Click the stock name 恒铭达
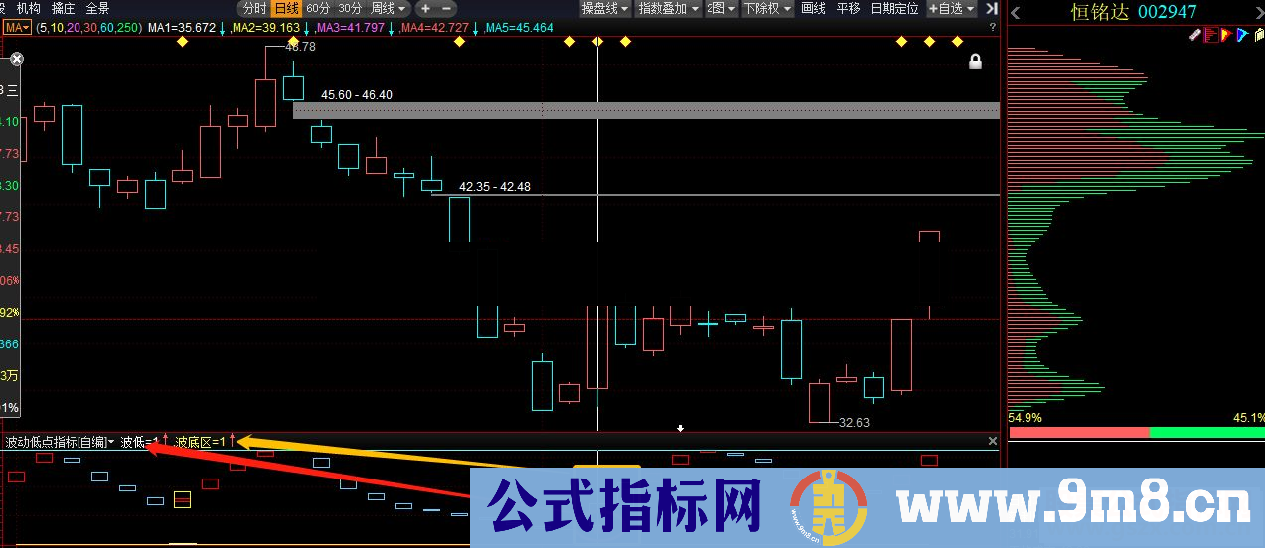 (1100, 12)
